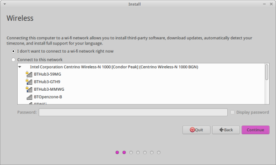The width and height of the screenshot is (276, 165).
Task: Click the open signal icon for BTOpenzone-B
Action: click(29, 97)
